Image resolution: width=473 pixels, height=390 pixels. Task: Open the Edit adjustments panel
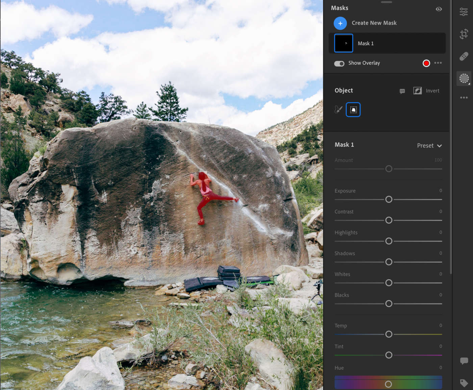click(464, 11)
